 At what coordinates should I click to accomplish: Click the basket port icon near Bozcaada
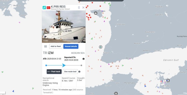point(95,13)
